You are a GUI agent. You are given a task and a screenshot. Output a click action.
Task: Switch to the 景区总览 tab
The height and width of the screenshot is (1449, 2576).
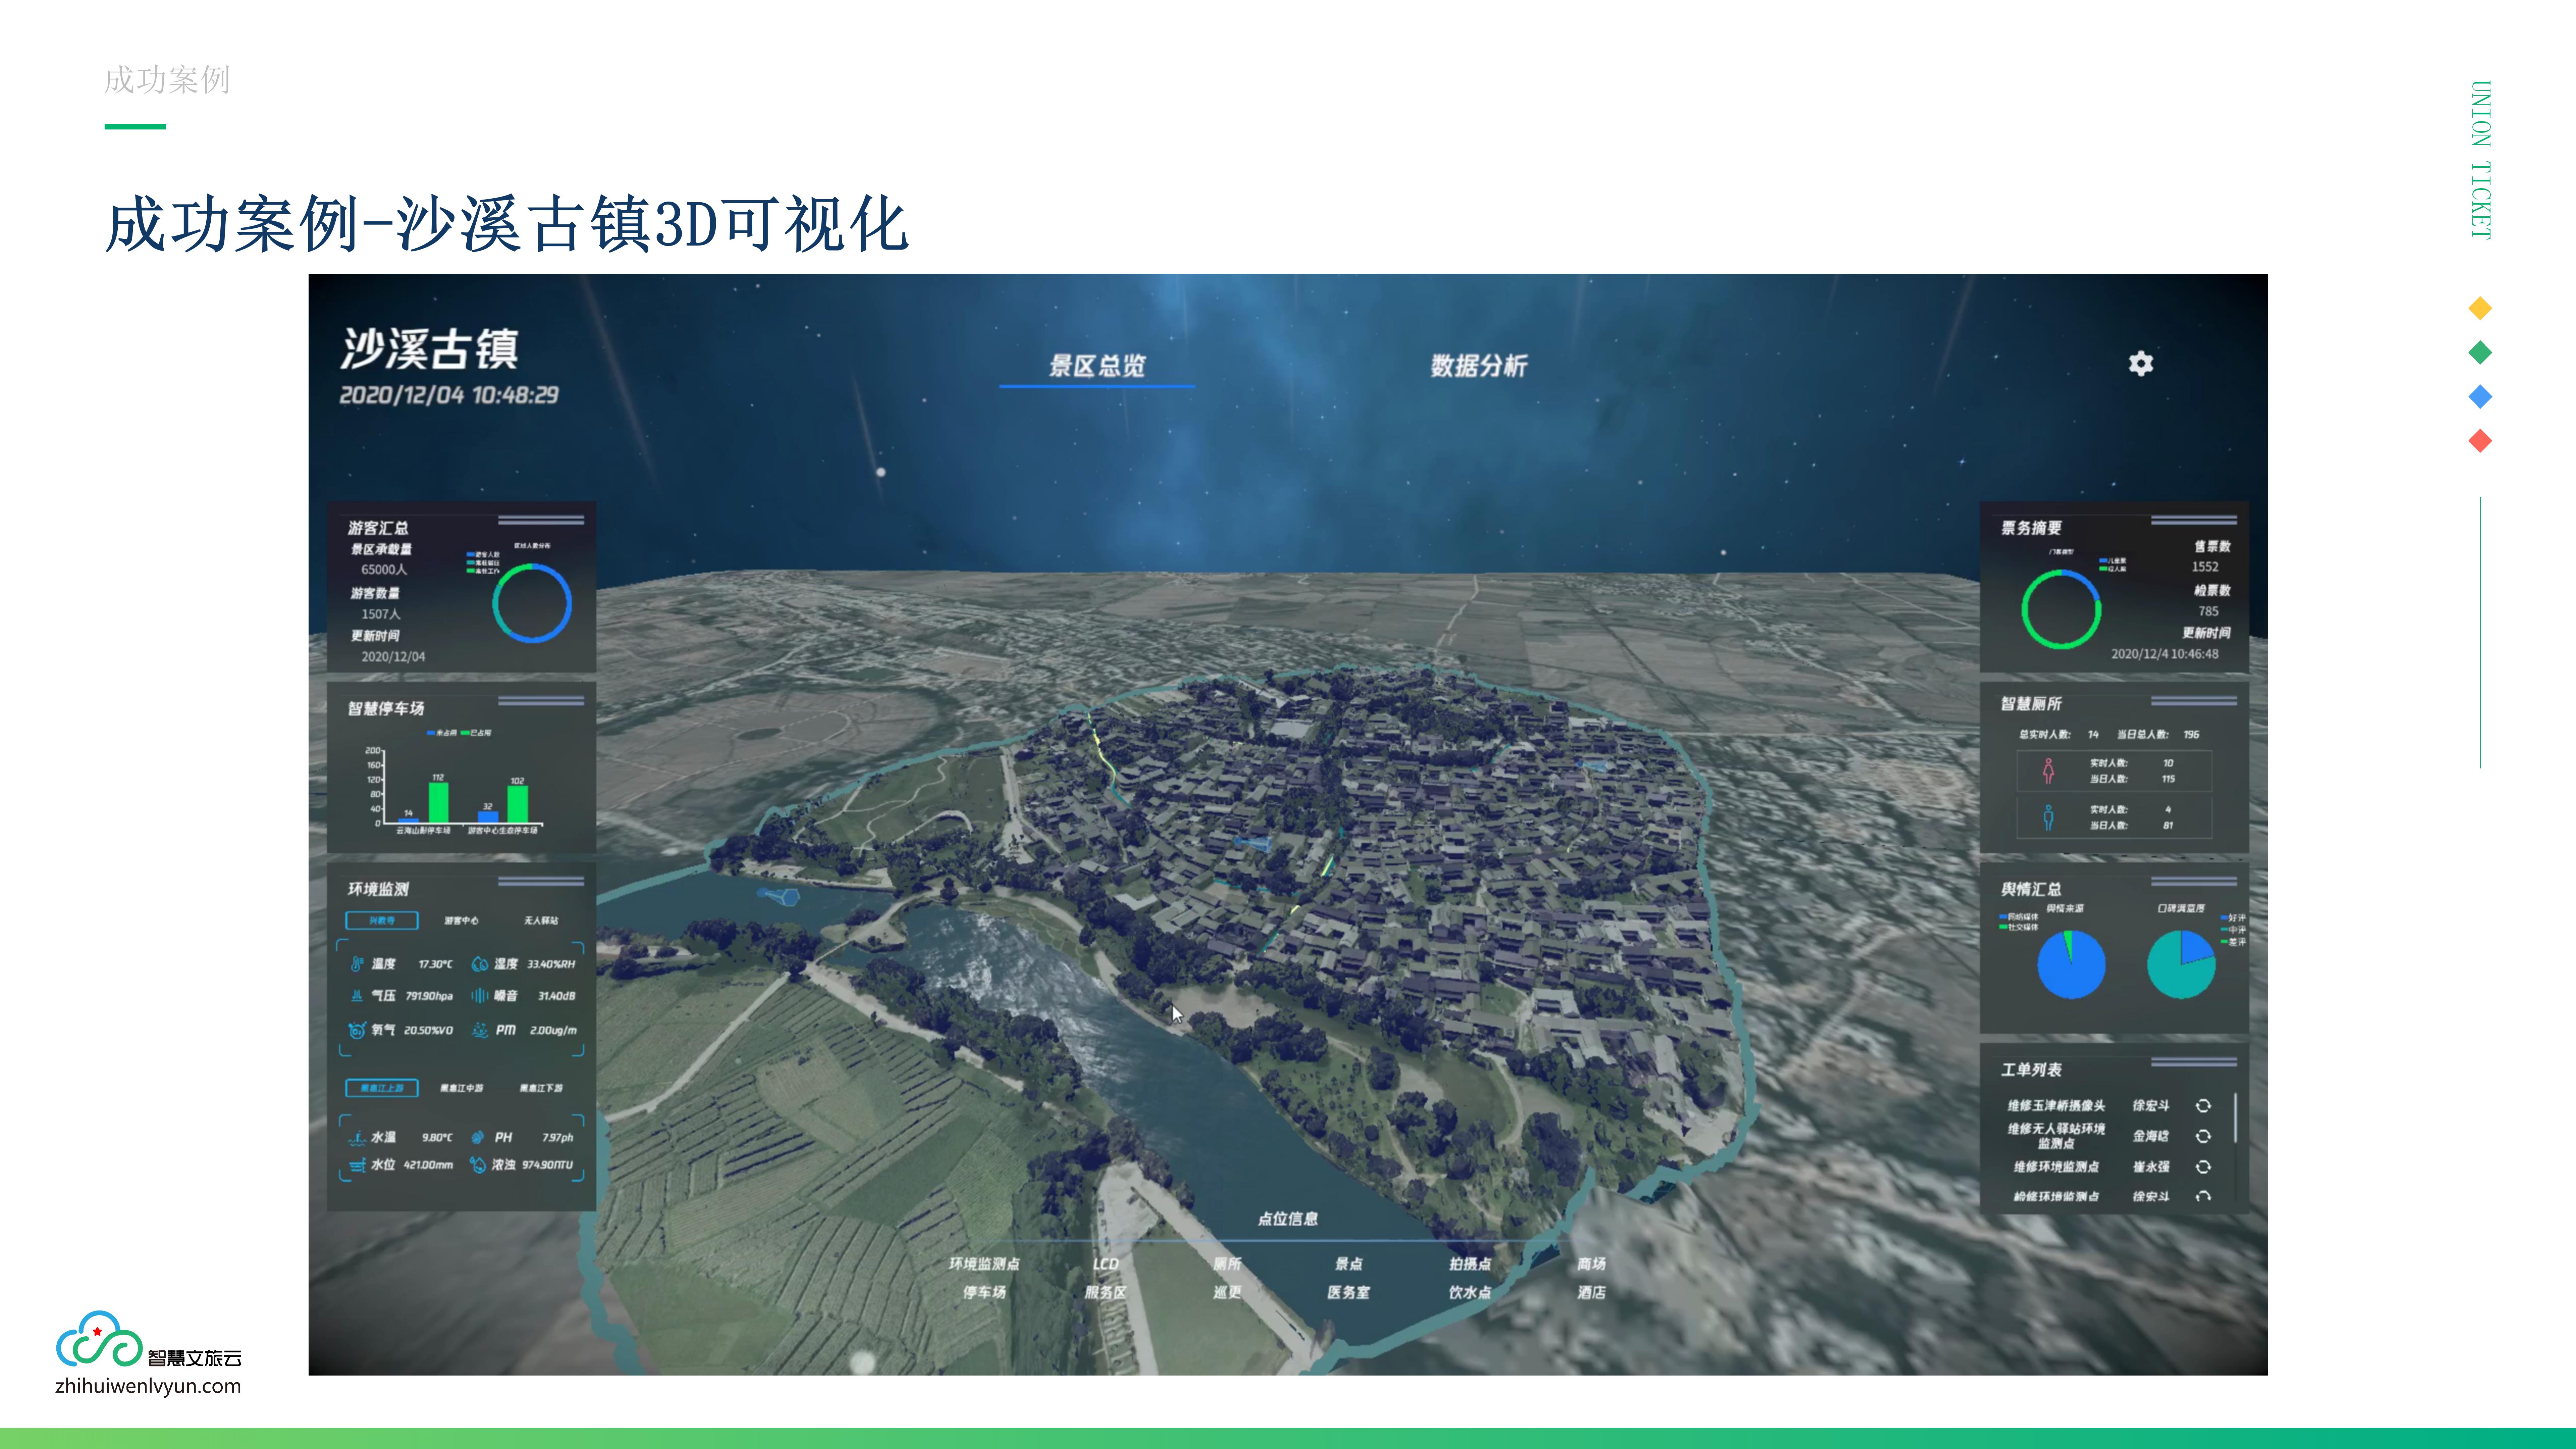click(1097, 366)
